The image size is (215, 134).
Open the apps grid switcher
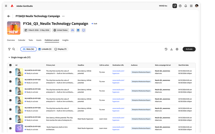191,6
